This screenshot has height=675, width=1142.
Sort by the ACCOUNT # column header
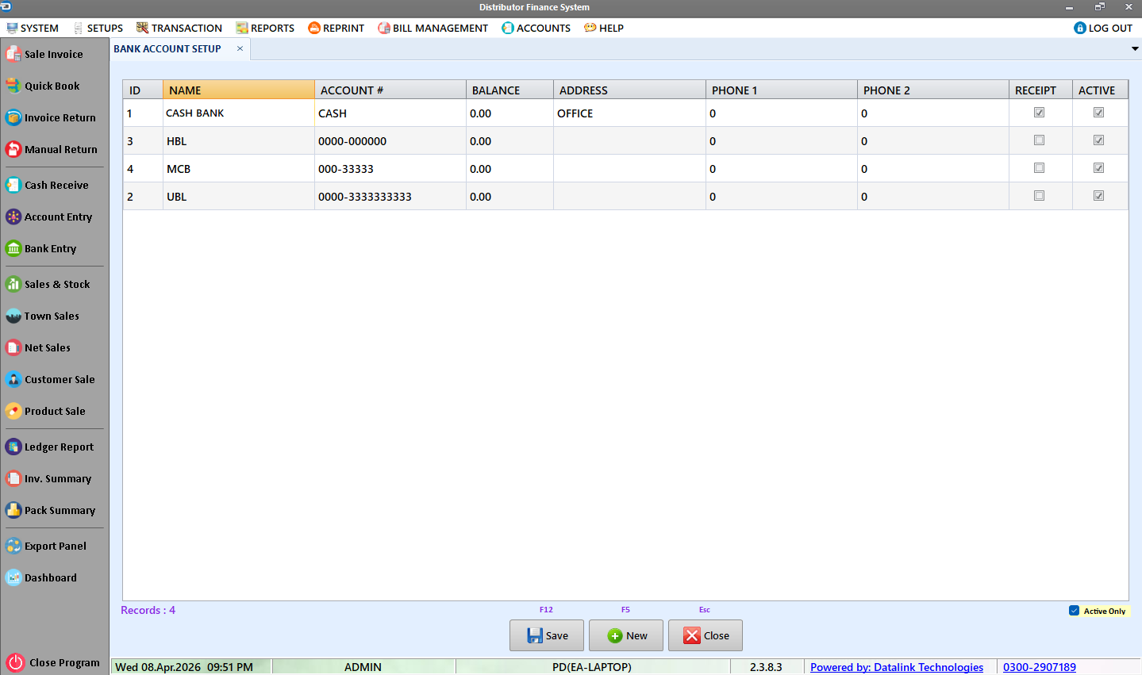pyautogui.click(x=390, y=90)
